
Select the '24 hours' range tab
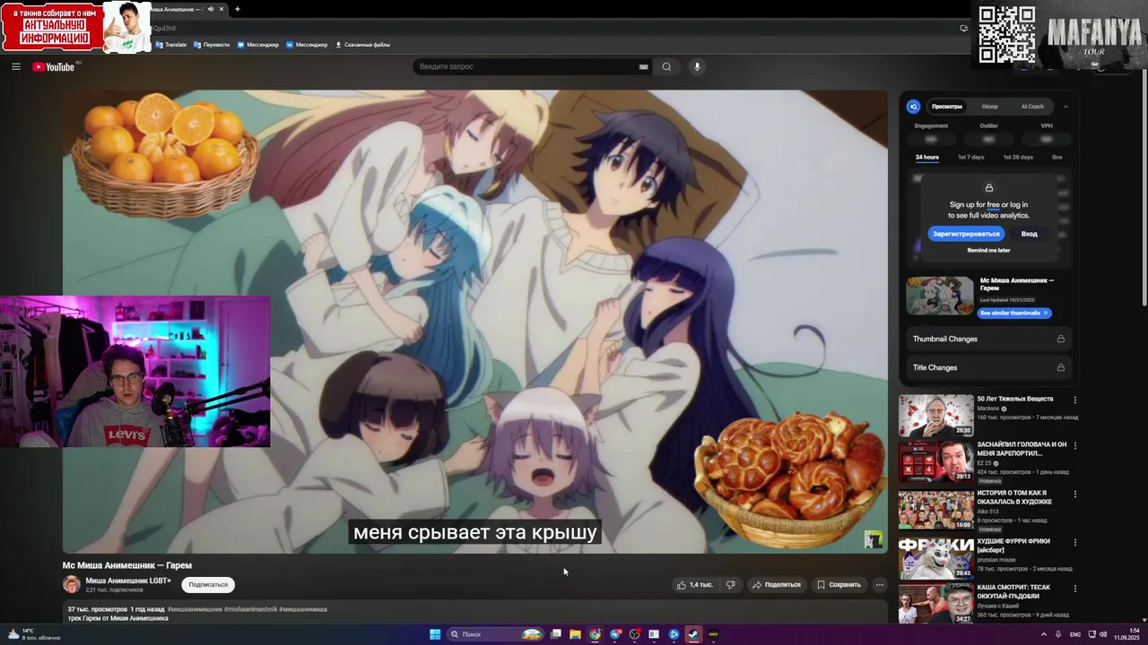point(926,158)
